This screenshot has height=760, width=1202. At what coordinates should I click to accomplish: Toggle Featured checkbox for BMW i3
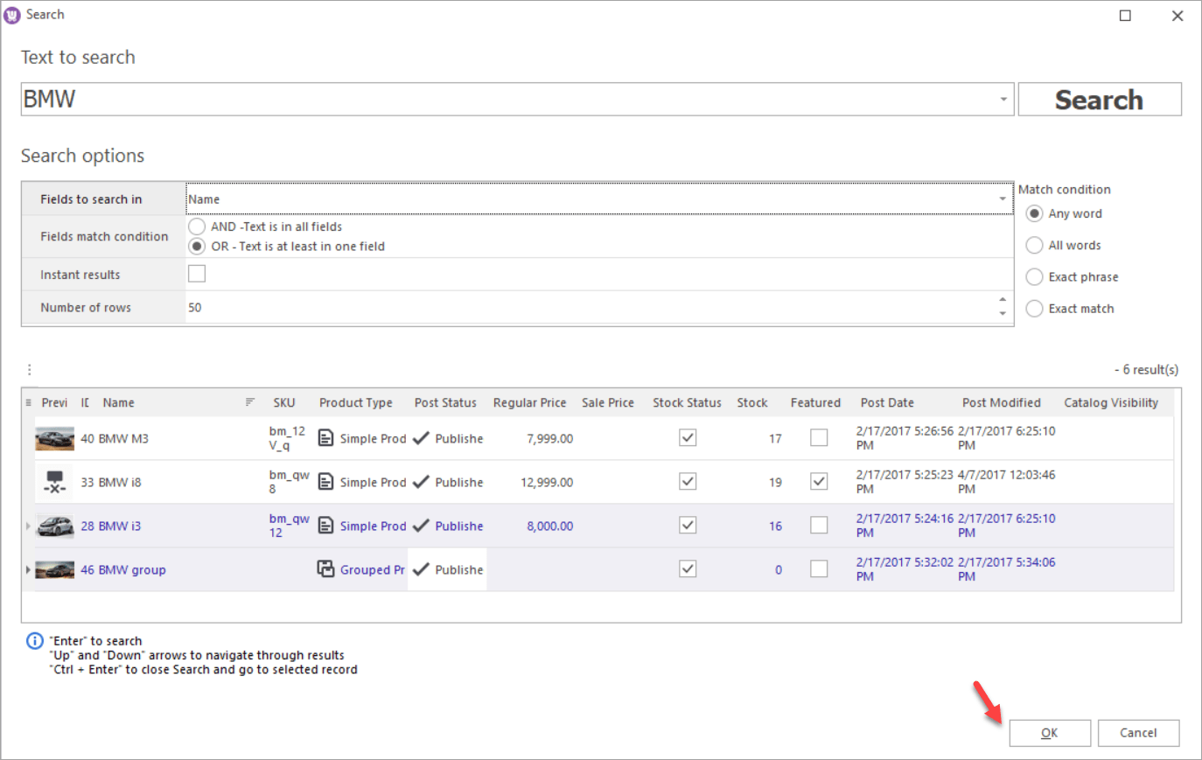[x=819, y=526]
